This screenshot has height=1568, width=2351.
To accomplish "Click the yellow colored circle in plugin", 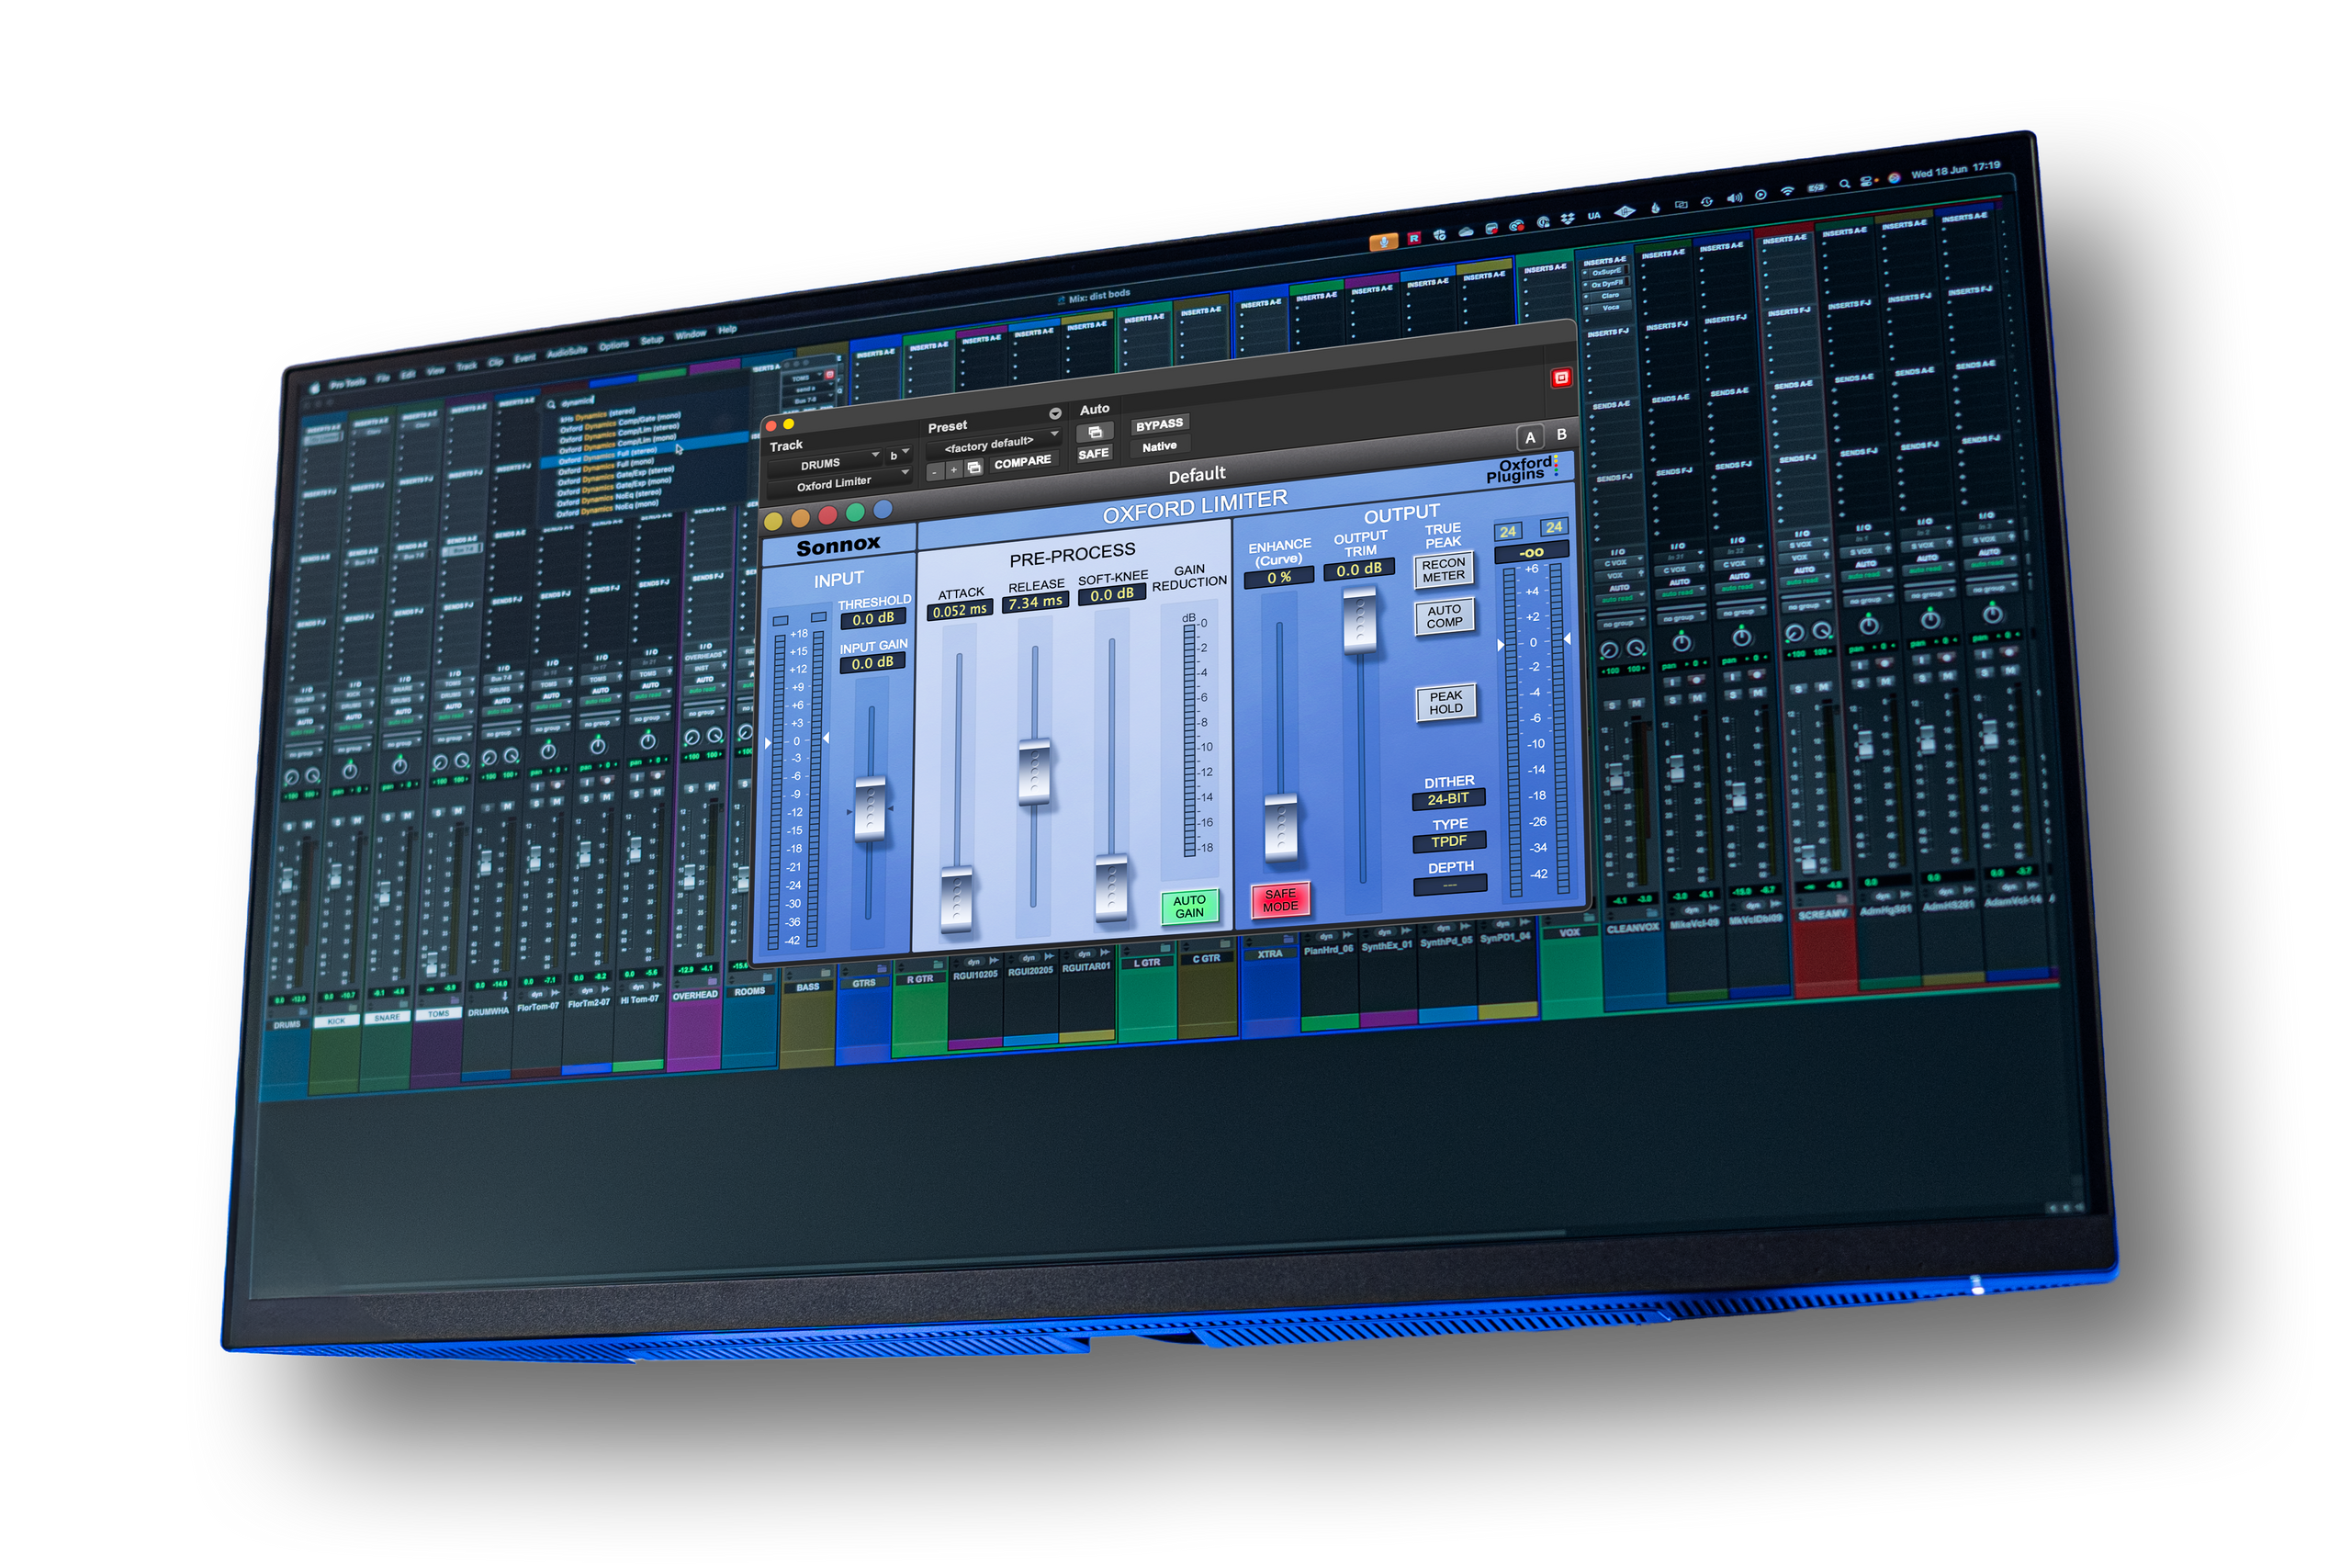I will pos(772,521).
